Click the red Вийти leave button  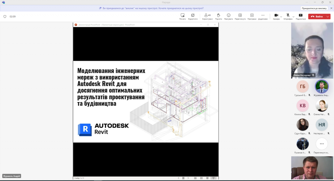coord(317,17)
